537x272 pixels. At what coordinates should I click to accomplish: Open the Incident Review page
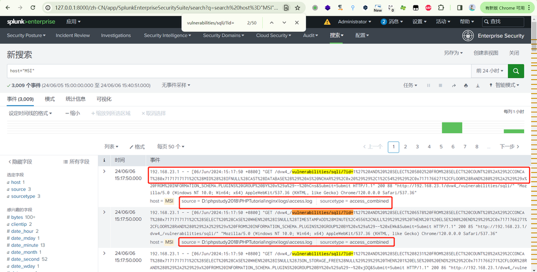coord(73,35)
